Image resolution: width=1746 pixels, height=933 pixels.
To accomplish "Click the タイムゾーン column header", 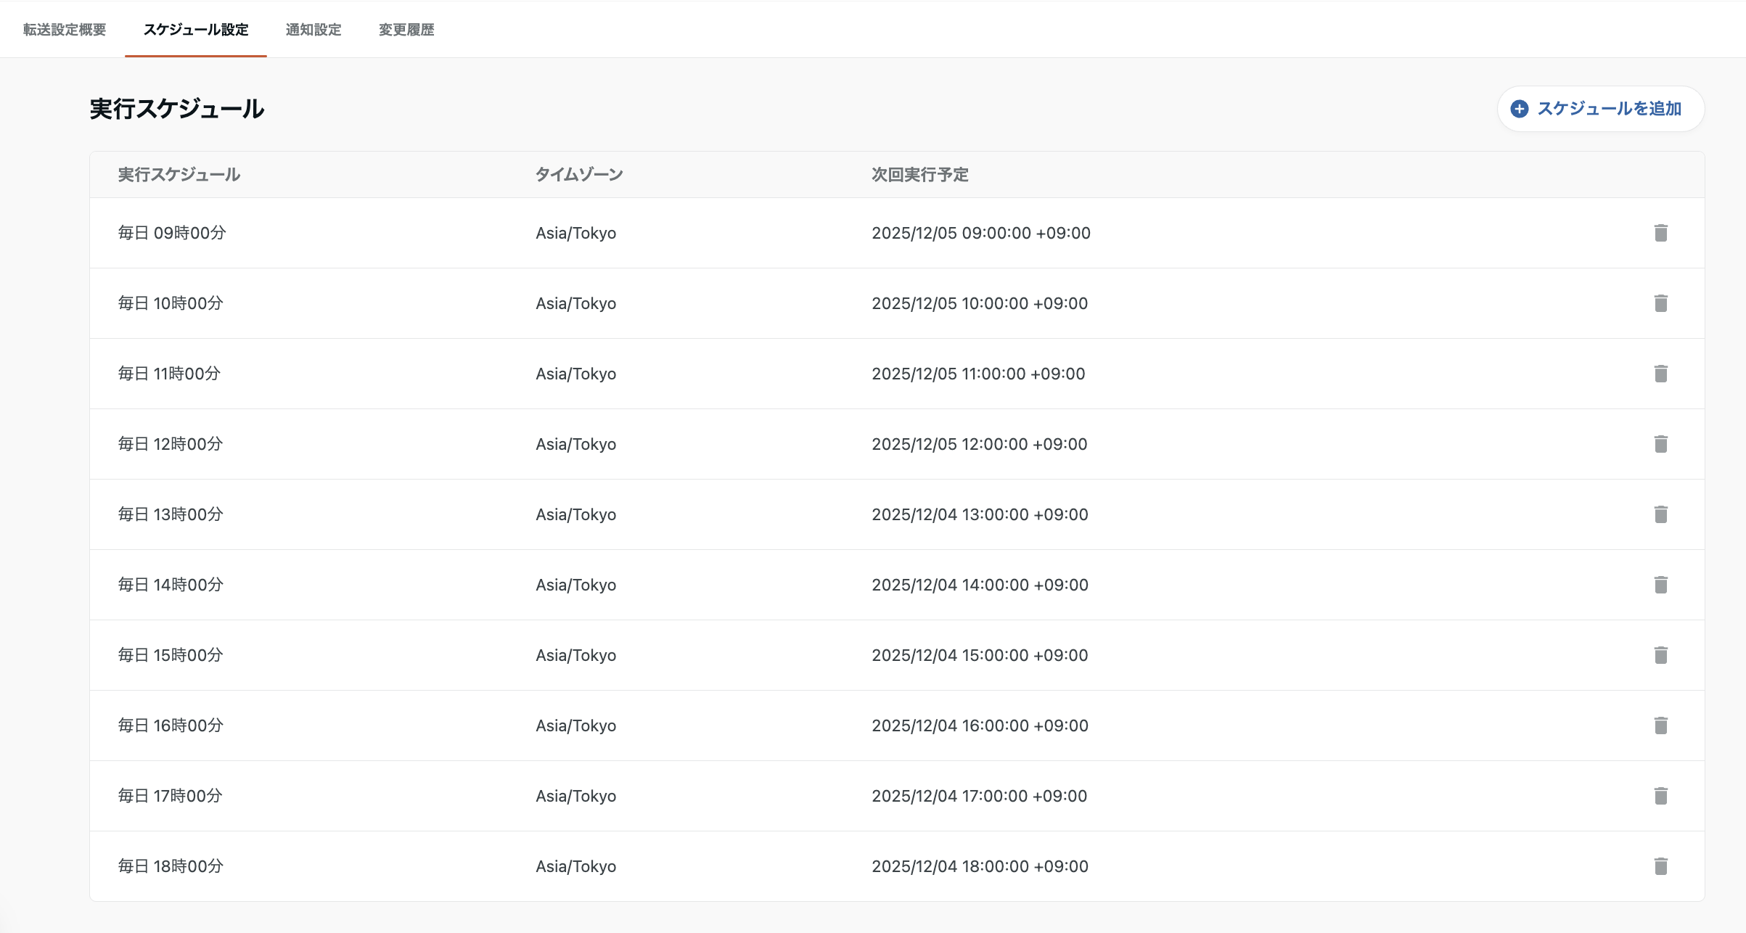I will pos(579,175).
